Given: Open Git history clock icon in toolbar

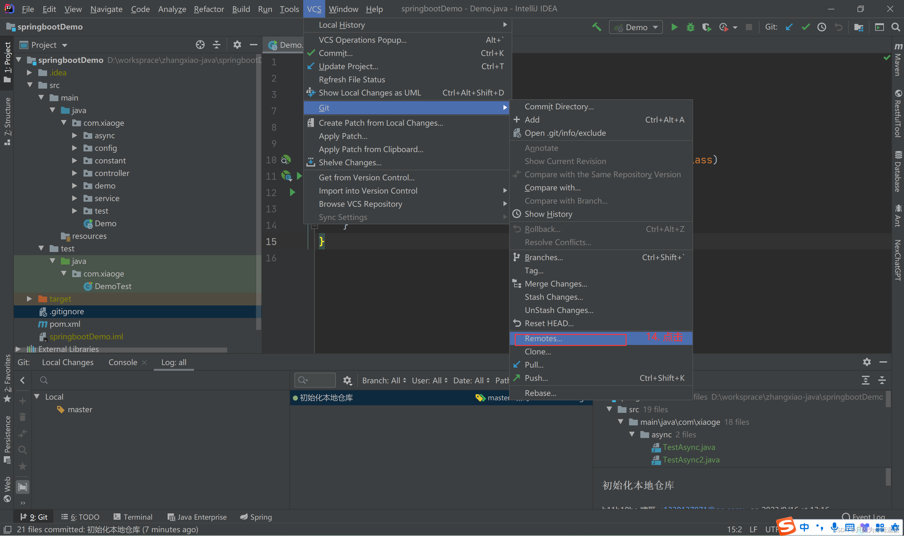Looking at the screenshot, I should pyautogui.click(x=821, y=27).
